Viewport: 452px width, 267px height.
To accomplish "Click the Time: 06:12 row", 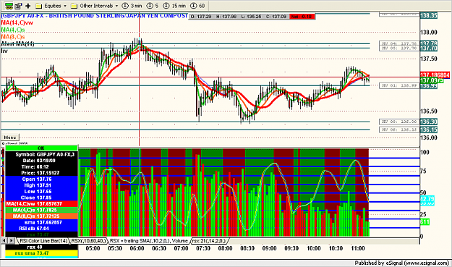I will click(x=41, y=167).
